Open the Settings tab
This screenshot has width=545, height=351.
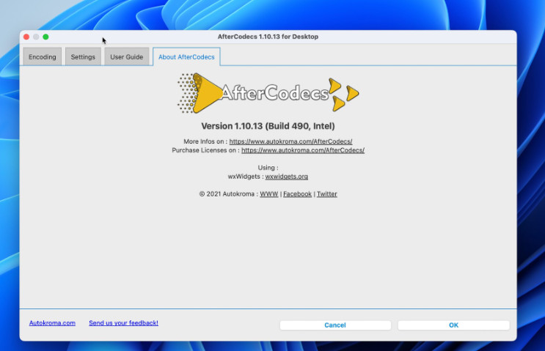83,56
